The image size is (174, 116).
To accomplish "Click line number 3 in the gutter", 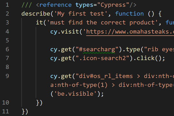I will pyautogui.click(x=7, y=23).
